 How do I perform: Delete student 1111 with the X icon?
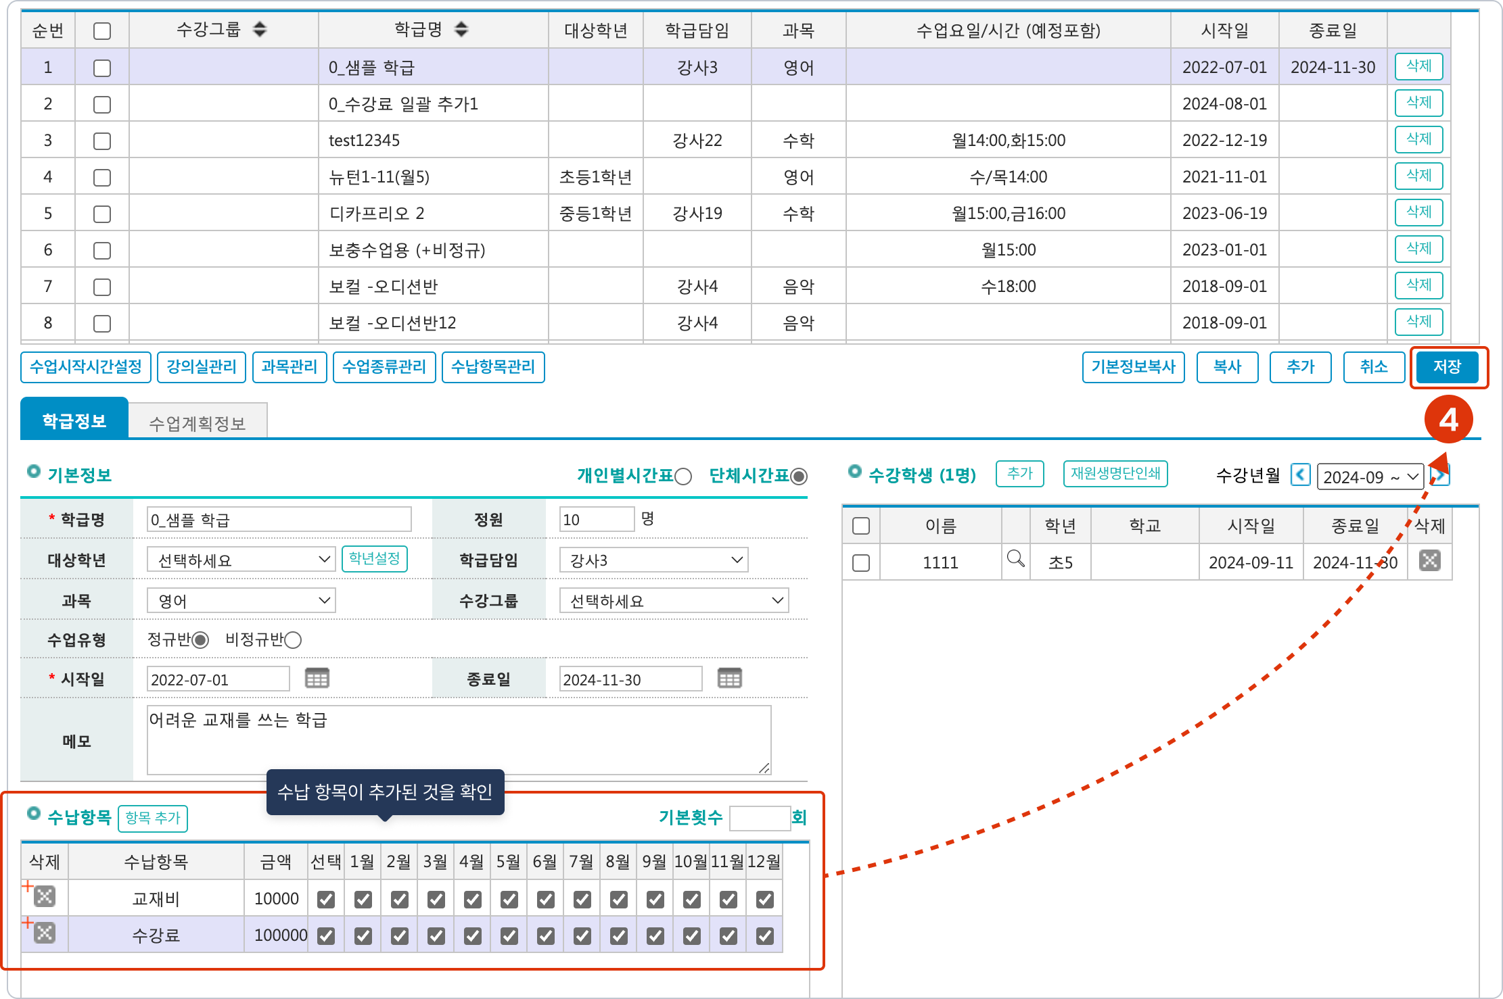(x=1429, y=560)
